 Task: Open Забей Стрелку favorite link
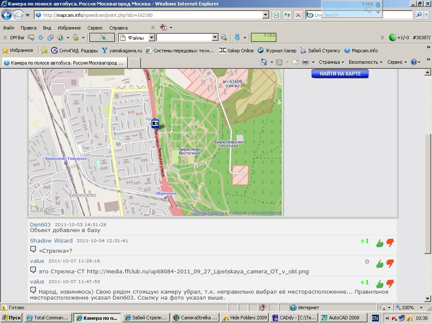(x=320, y=51)
